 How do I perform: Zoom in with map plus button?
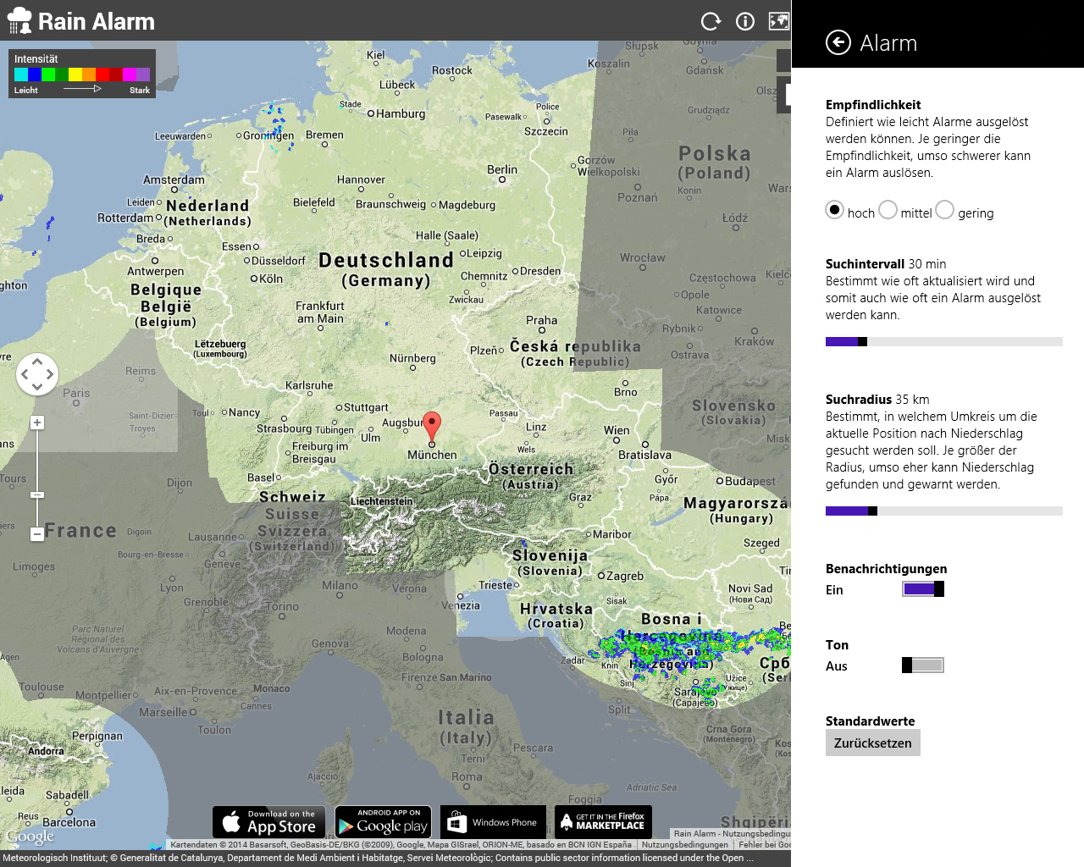pyautogui.click(x=37, y=422)
